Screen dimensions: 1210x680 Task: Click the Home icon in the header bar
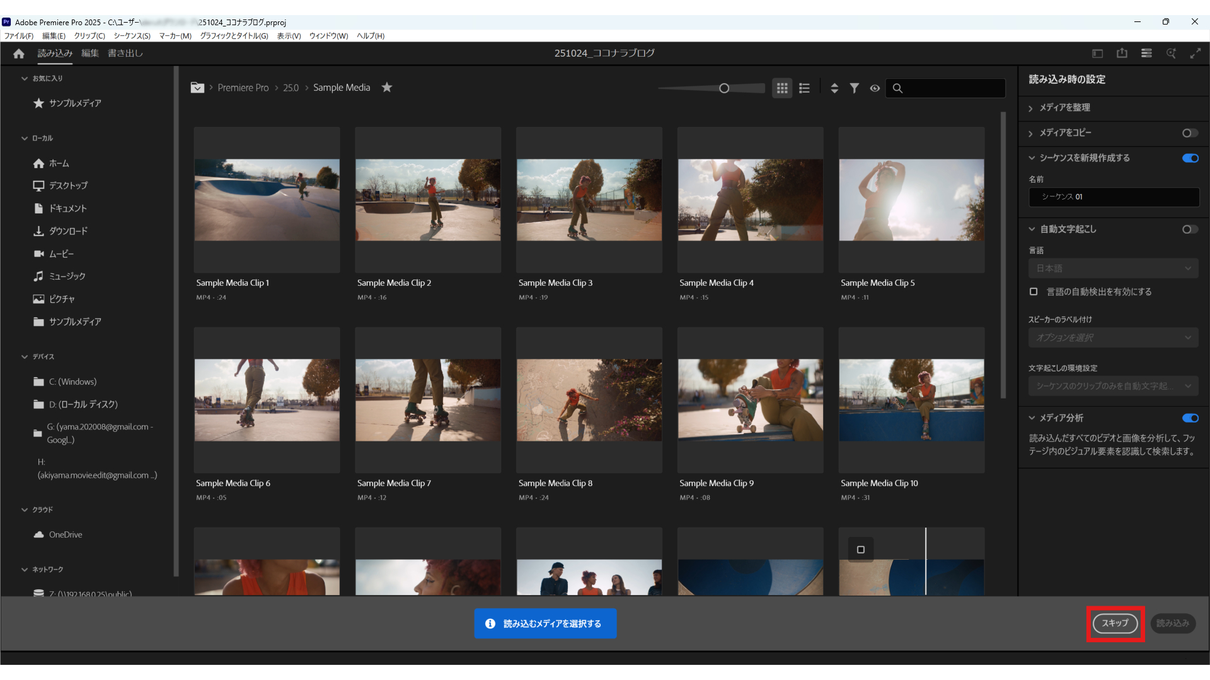[19, 54]
